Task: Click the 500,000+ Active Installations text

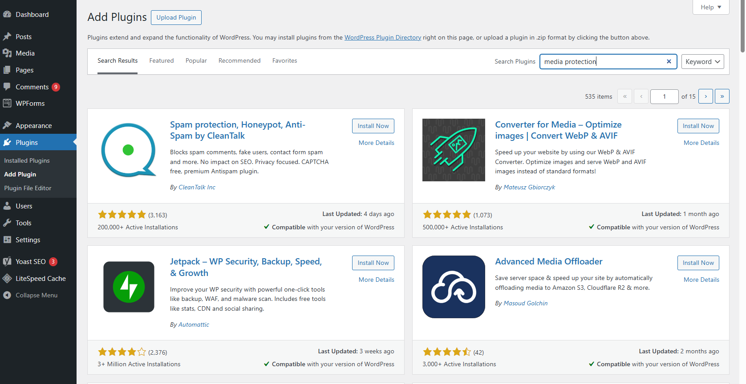Action: pyautogui.click(x=462, y=227)
